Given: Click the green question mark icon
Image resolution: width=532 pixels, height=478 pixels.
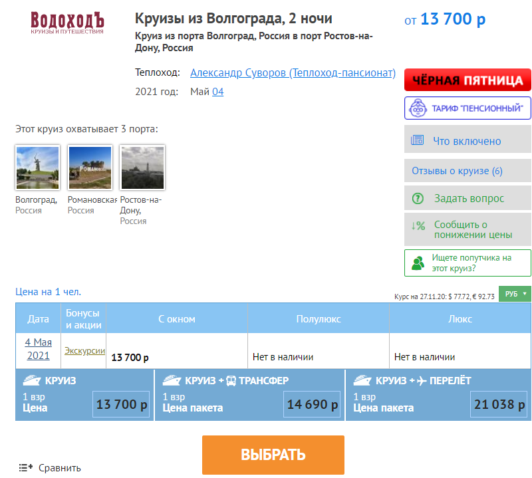Looking at the screenshot, I should tap(418, 198).
